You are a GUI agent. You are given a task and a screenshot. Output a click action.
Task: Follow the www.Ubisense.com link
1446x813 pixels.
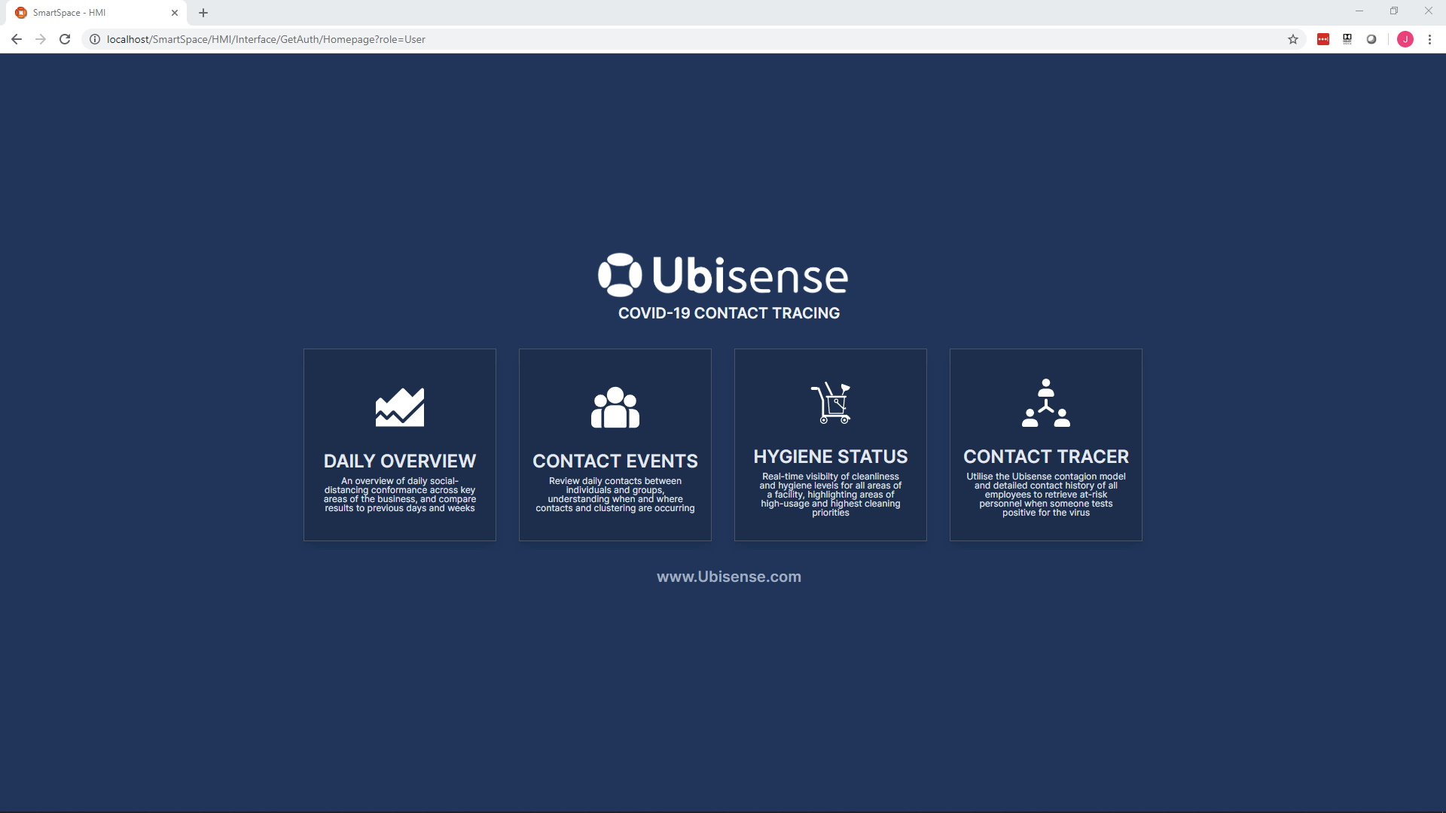729,577
